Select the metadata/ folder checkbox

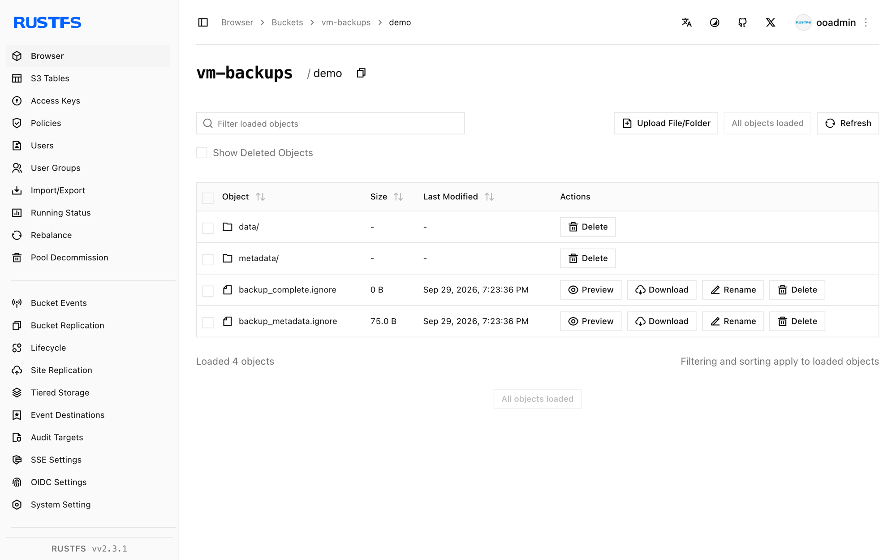click(x=208, y=259)
